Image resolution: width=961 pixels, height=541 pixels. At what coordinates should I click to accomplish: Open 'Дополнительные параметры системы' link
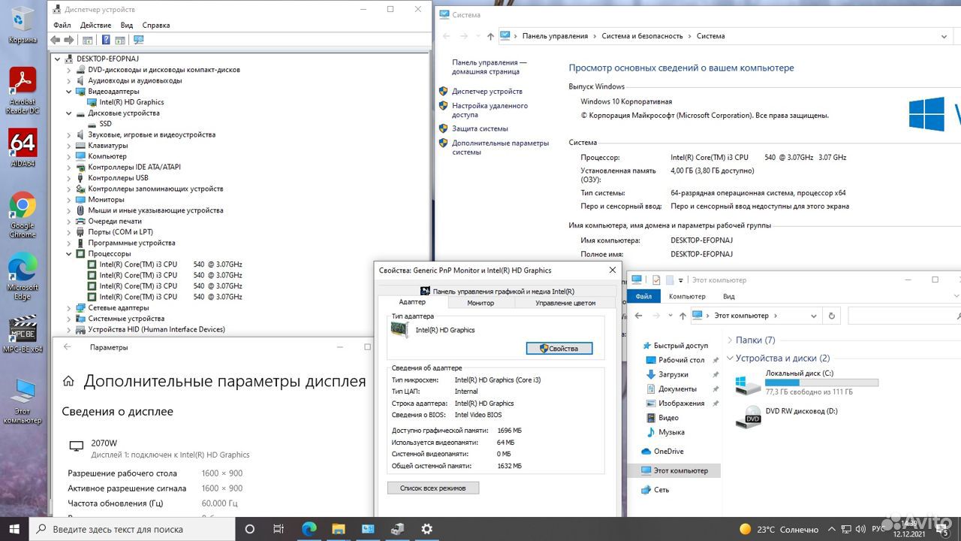(500, 147)
